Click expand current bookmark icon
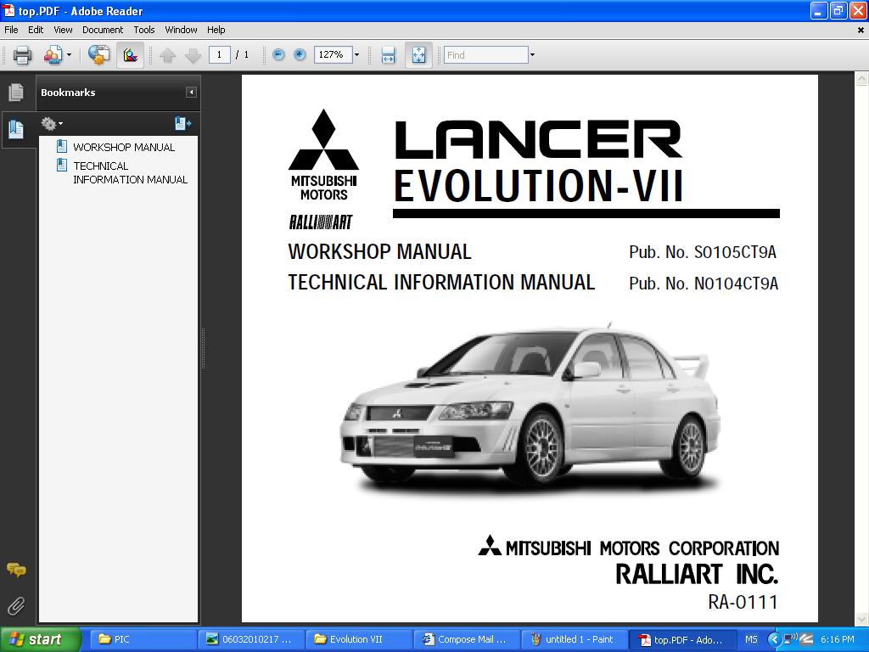The height and width of the screenshot is (652, 869). (x=182, y=124)
